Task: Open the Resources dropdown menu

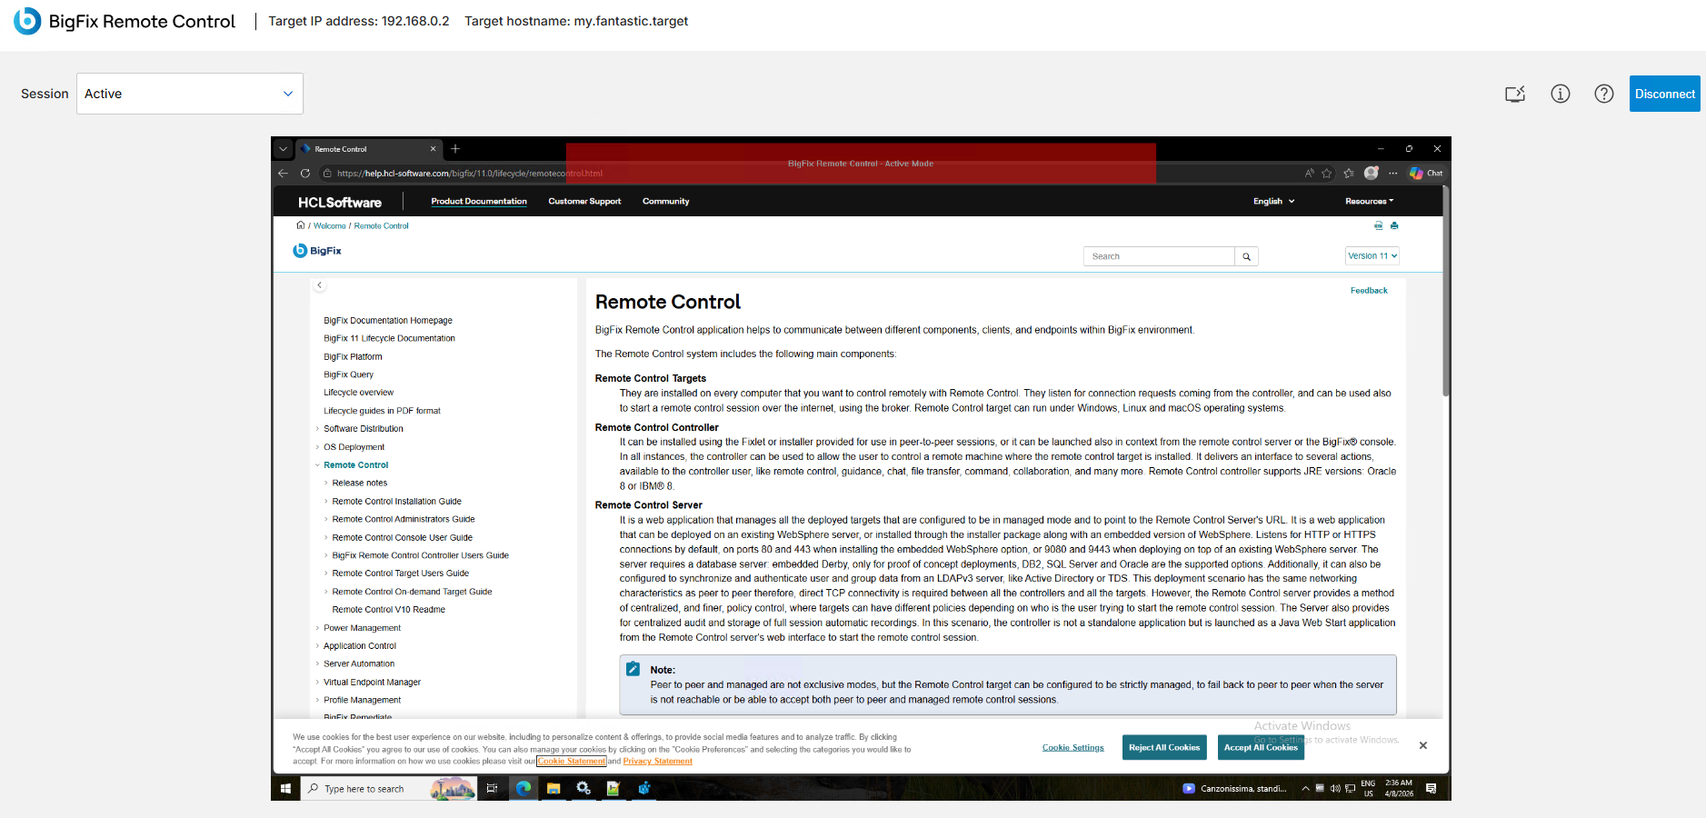Action: [1370, 202]
